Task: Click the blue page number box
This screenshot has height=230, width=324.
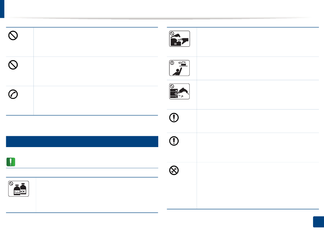Action: [319, 222]
